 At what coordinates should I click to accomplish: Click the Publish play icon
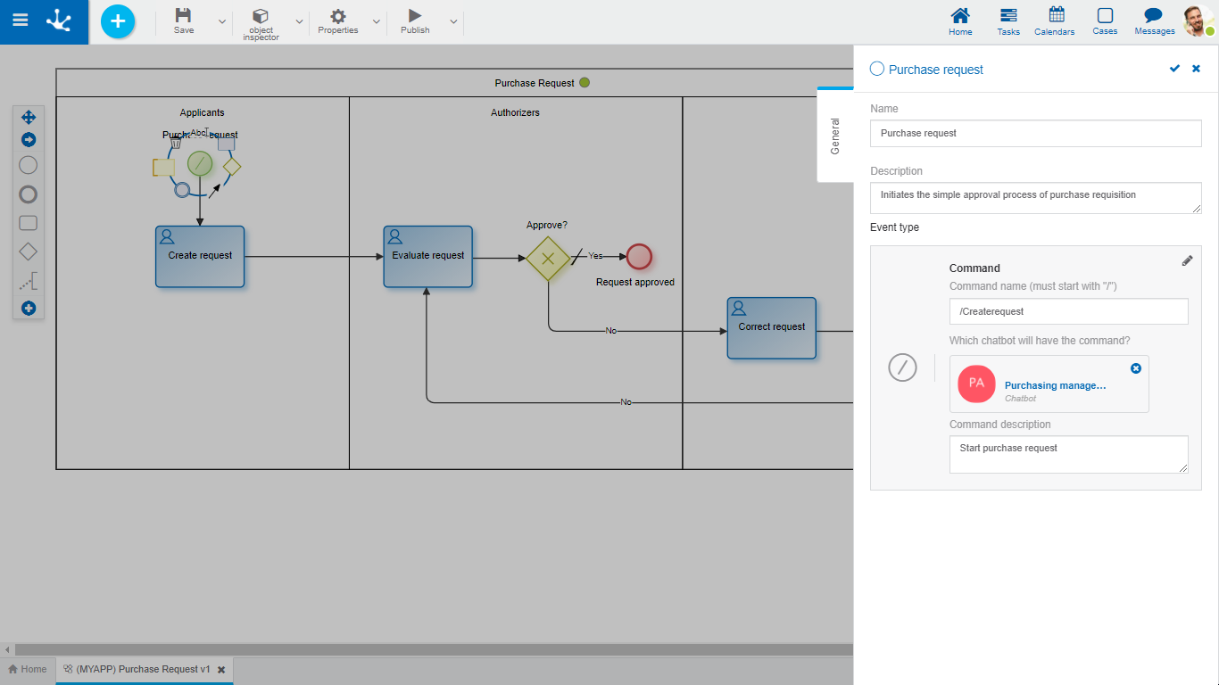tap(415, 16)
